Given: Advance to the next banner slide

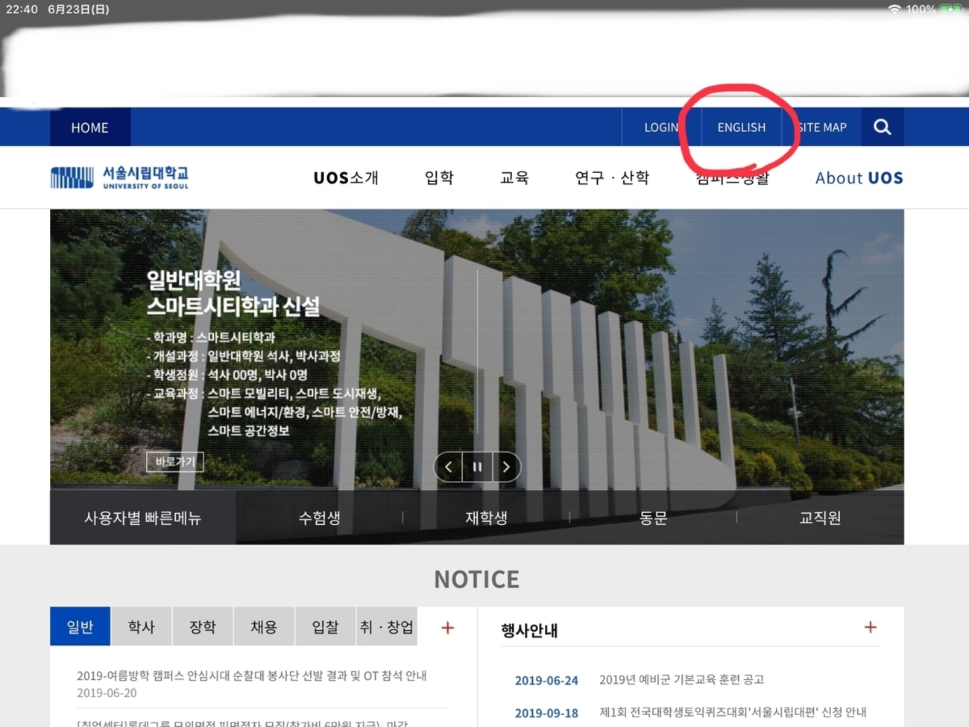Looking at the screenshot, I should click(x=507, y=467).
